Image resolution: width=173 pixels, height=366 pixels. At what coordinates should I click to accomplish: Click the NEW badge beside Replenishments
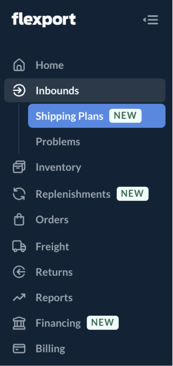133,194
